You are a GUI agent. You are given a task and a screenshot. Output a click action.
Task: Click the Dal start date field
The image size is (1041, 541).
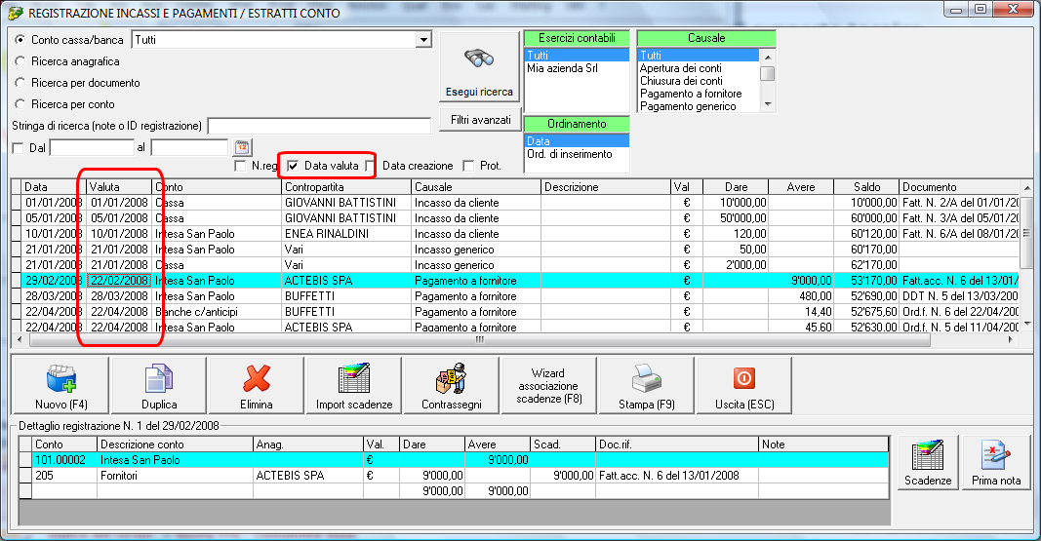[x=92, y=148]
